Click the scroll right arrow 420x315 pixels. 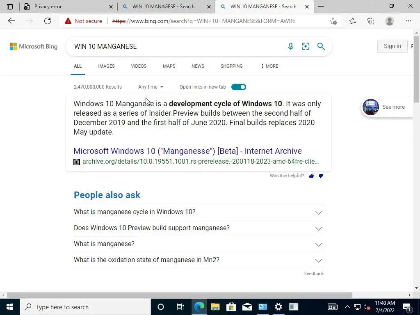tap(409, 295)
